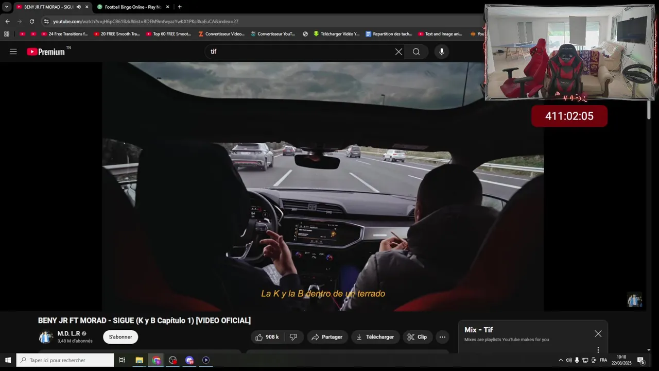Open the circular play-button app in taskbar
This screenshot has width=659, height=371.
coord(206,360)
